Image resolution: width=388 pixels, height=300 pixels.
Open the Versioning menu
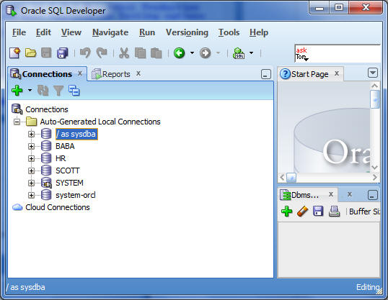tap(187, 32)
